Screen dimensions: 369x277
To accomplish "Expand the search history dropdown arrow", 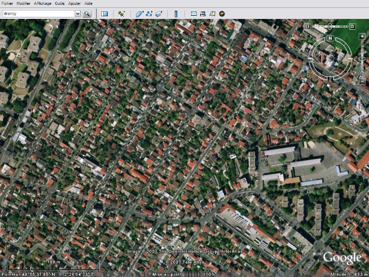I will click(77, 14).
